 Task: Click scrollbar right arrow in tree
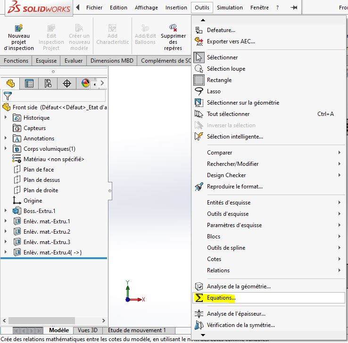pos(103,320)
